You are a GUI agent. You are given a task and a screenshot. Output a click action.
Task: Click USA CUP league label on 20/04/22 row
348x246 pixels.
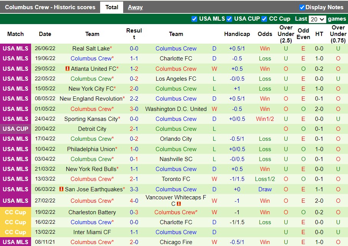15,129
